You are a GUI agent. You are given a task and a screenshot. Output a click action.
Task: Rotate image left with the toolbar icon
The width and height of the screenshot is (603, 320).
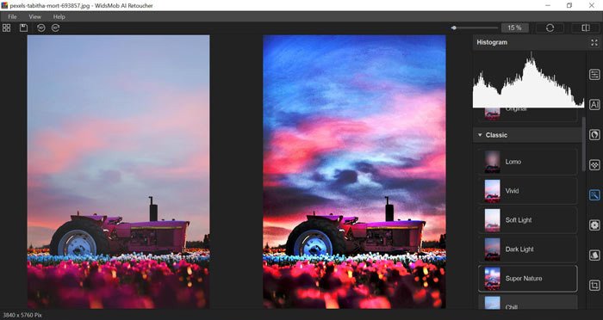click(40, 28)
